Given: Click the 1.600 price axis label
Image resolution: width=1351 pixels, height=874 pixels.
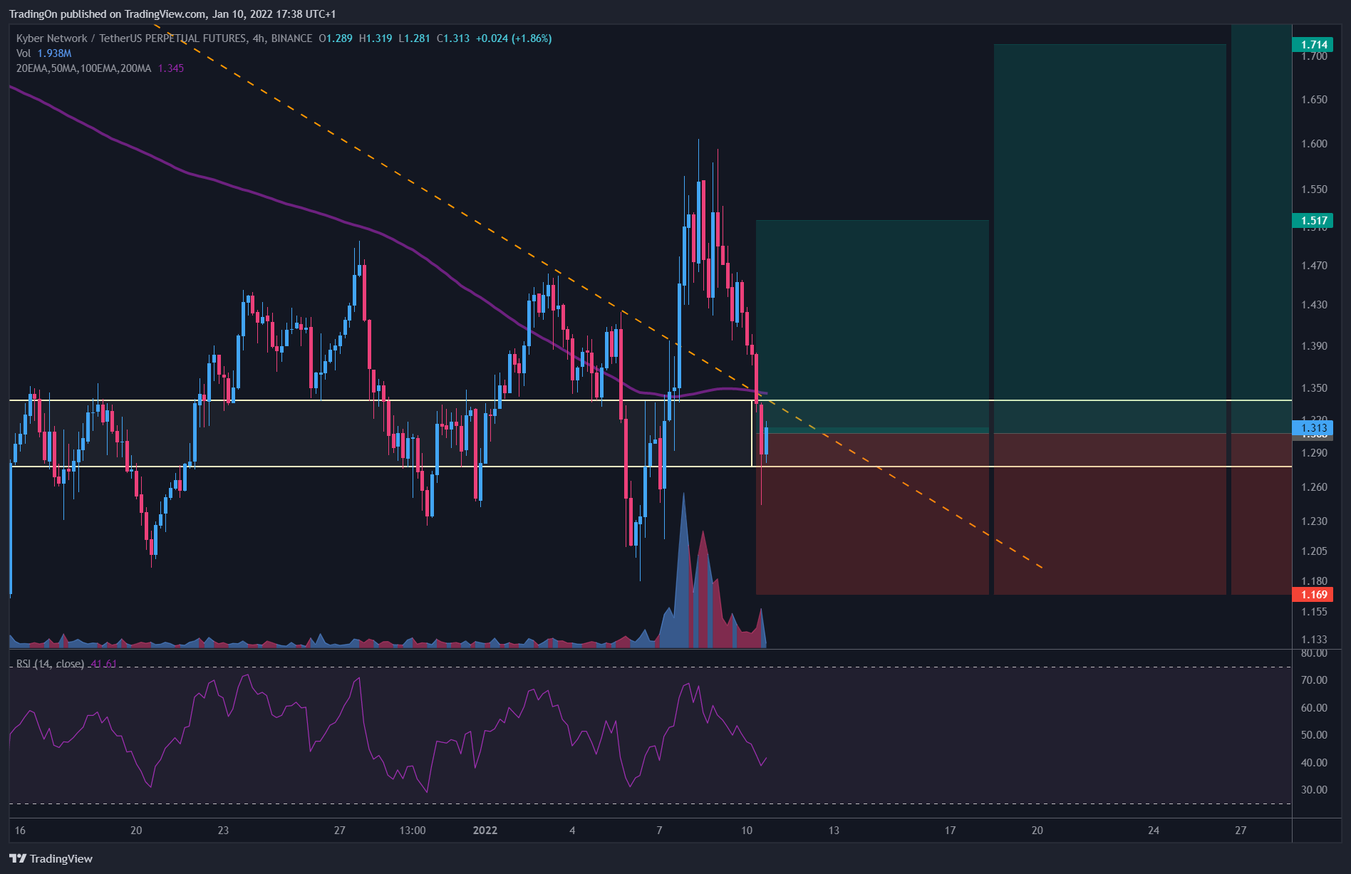Looking at the screenshot, I should 1314,143.
